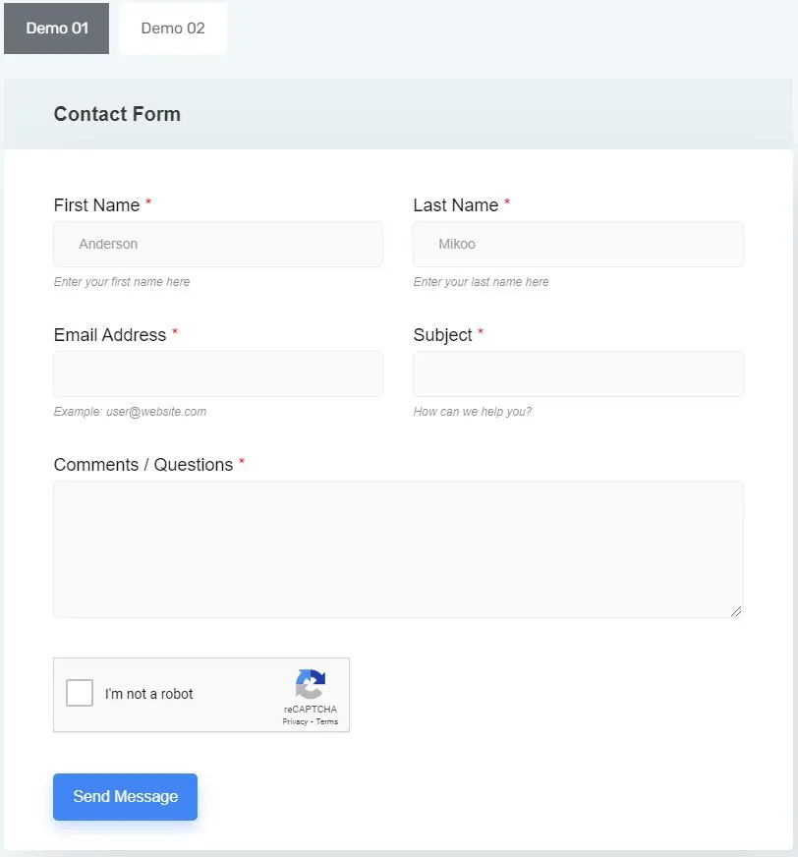Click the Email Address label

click(x=109, y=335)
